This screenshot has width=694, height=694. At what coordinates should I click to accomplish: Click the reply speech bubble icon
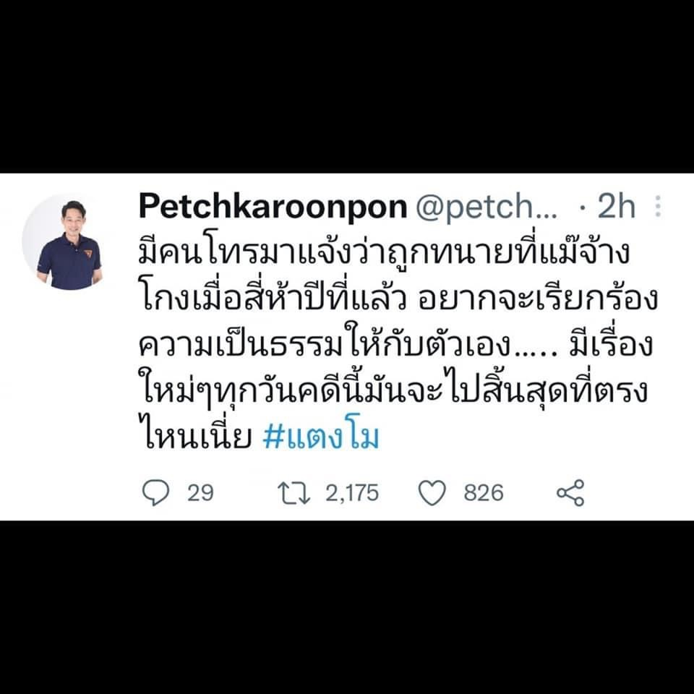(x=155, y=492)
